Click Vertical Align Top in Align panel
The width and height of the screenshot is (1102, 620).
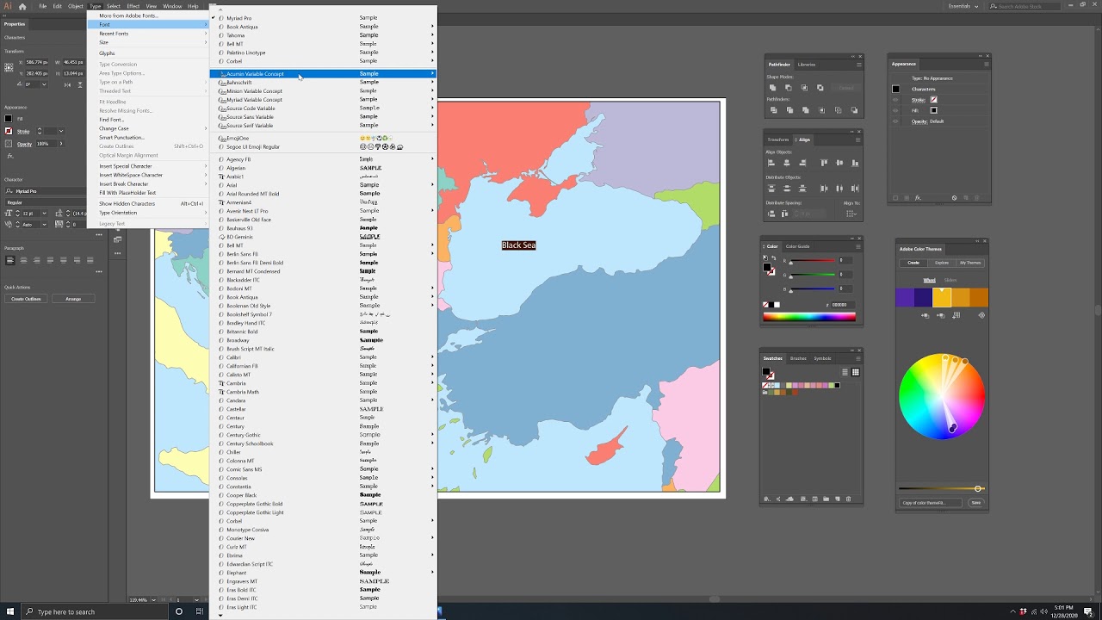[x=824, y=163]
